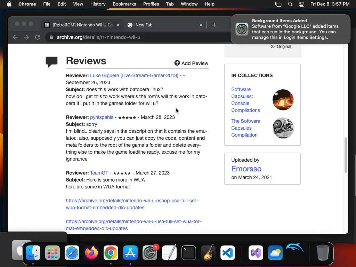Open the Bookmarks menu

(124, 4)
